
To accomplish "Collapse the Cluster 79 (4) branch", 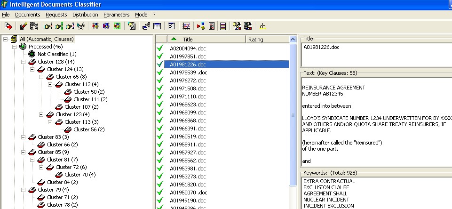I will (x=24, y=190).
